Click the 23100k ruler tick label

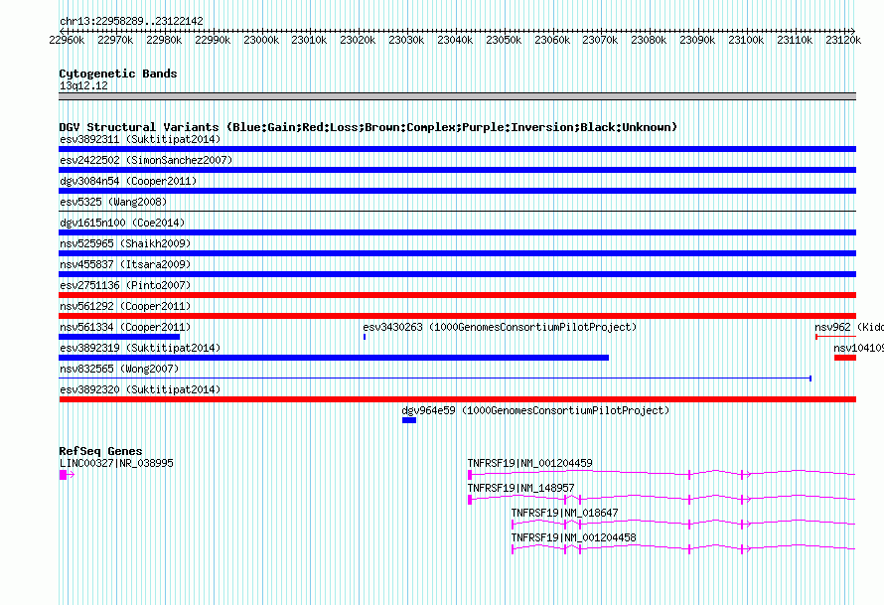[x=746, y=40]
